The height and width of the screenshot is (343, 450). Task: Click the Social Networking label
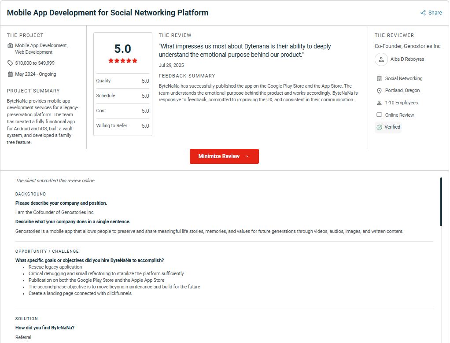tap(403, 78)
